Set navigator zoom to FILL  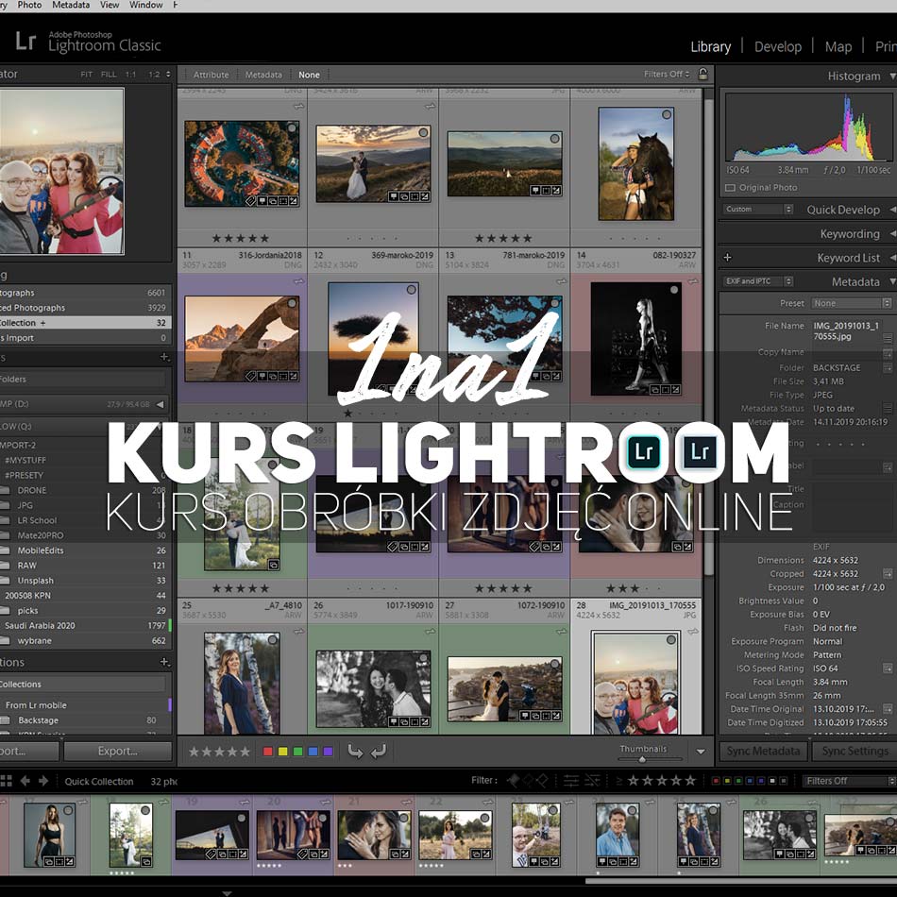click(109, 75)
